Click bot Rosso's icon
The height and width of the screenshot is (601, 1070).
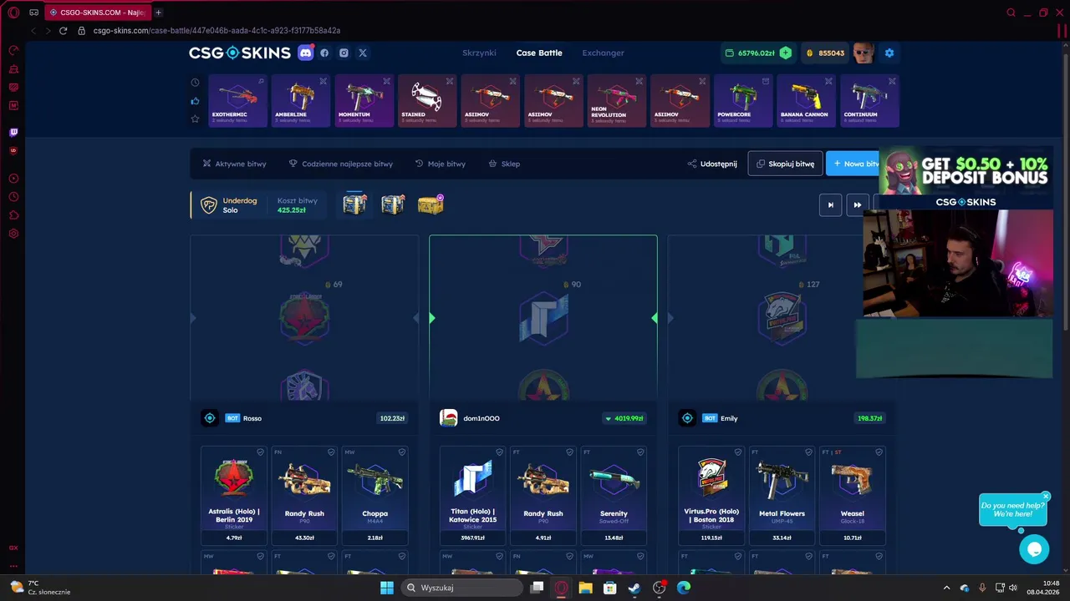pos(210,418)
